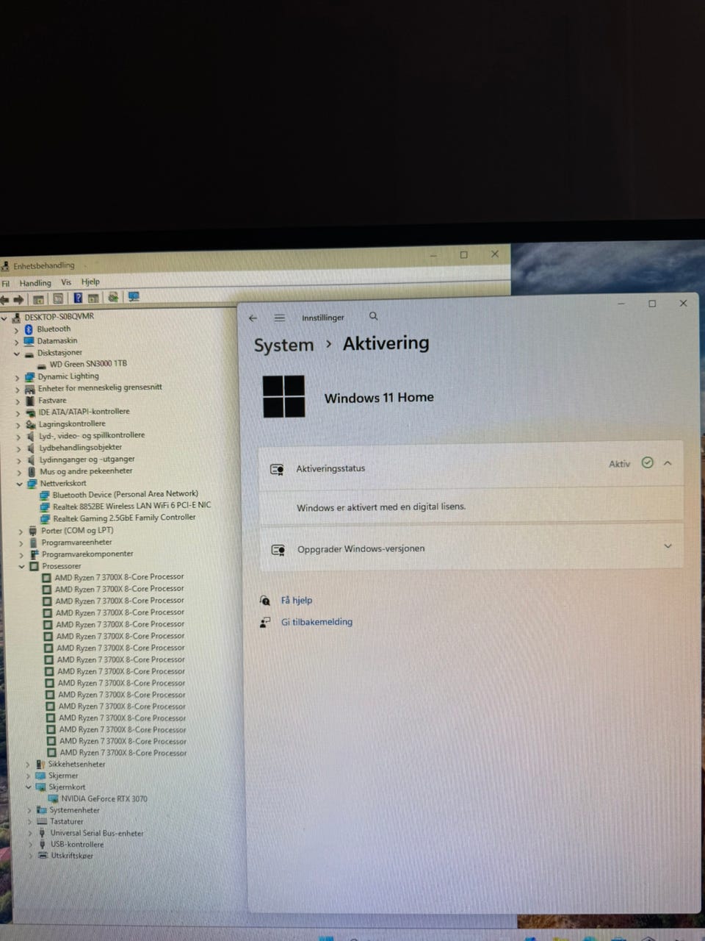Click the Bluetooth Device (Personal Area Network) icon
705x941 pixels.
click(x=45, y=495)
